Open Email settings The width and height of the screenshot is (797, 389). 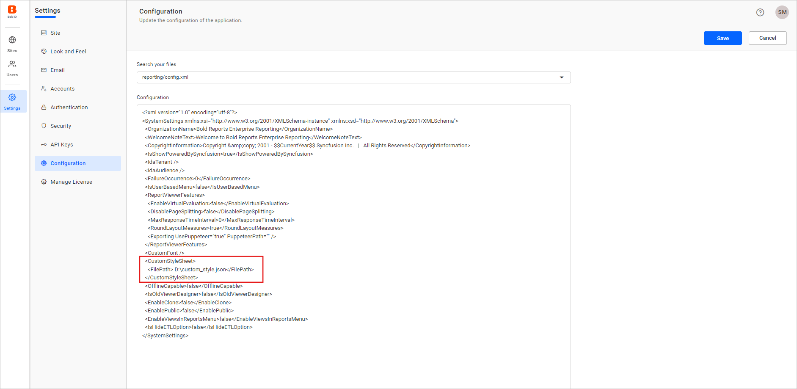coord(78,70)
